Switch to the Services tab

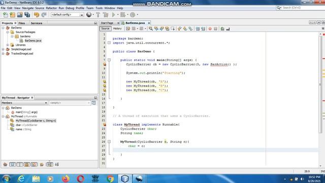pos(37,23)
